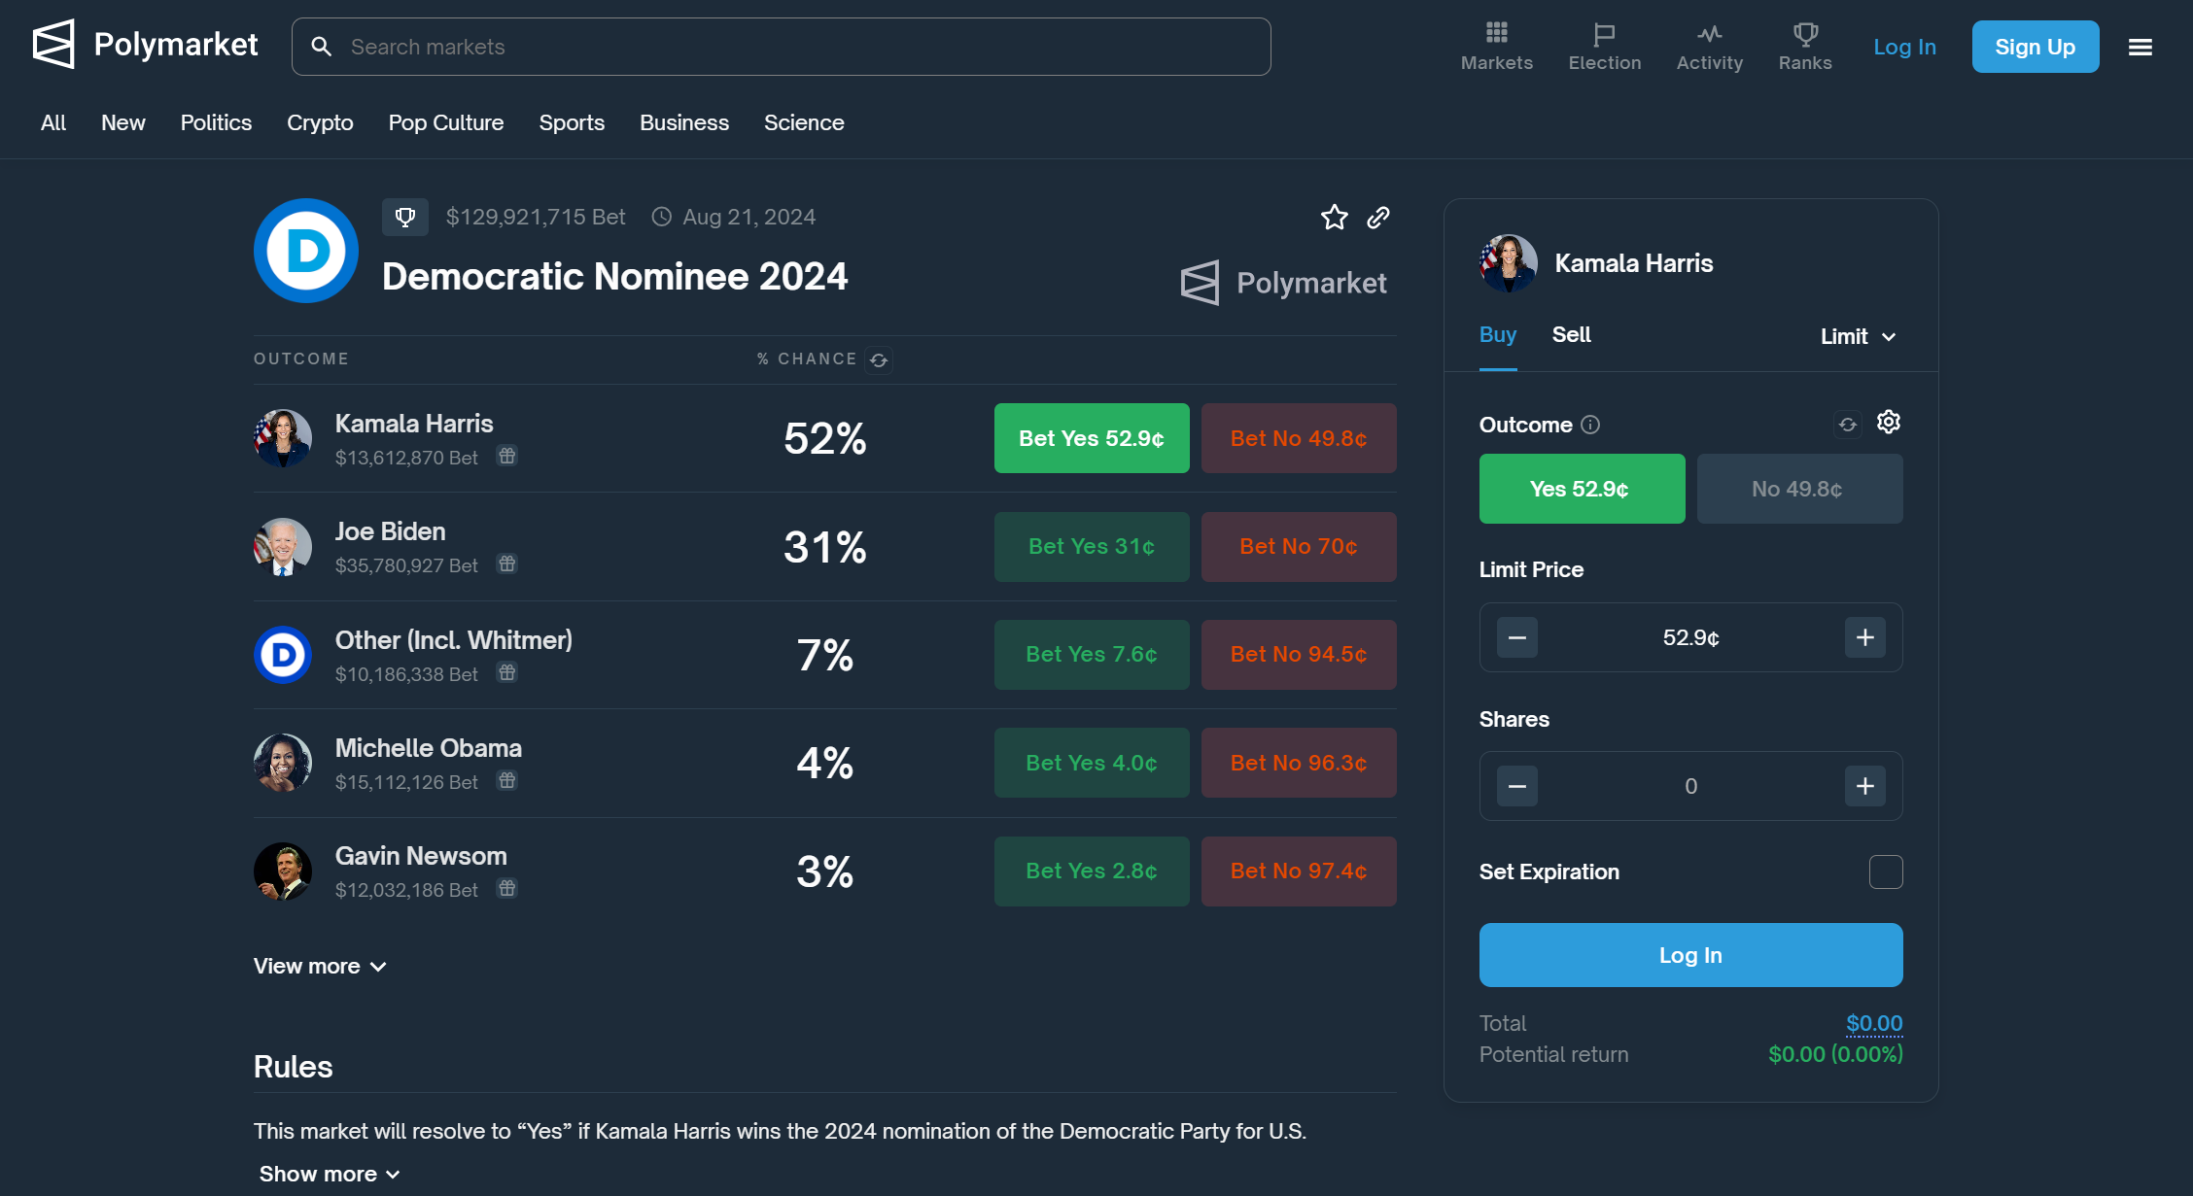Click the search magnifier icon
Viewport: 2193px width, 1196px height.
click(x=321, y=47)
